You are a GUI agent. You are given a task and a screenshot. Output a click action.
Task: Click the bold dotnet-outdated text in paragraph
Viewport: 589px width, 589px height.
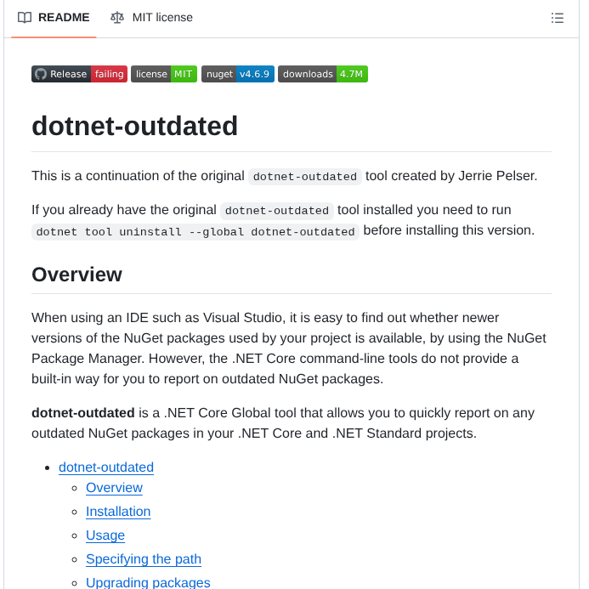tap(82, 413)
